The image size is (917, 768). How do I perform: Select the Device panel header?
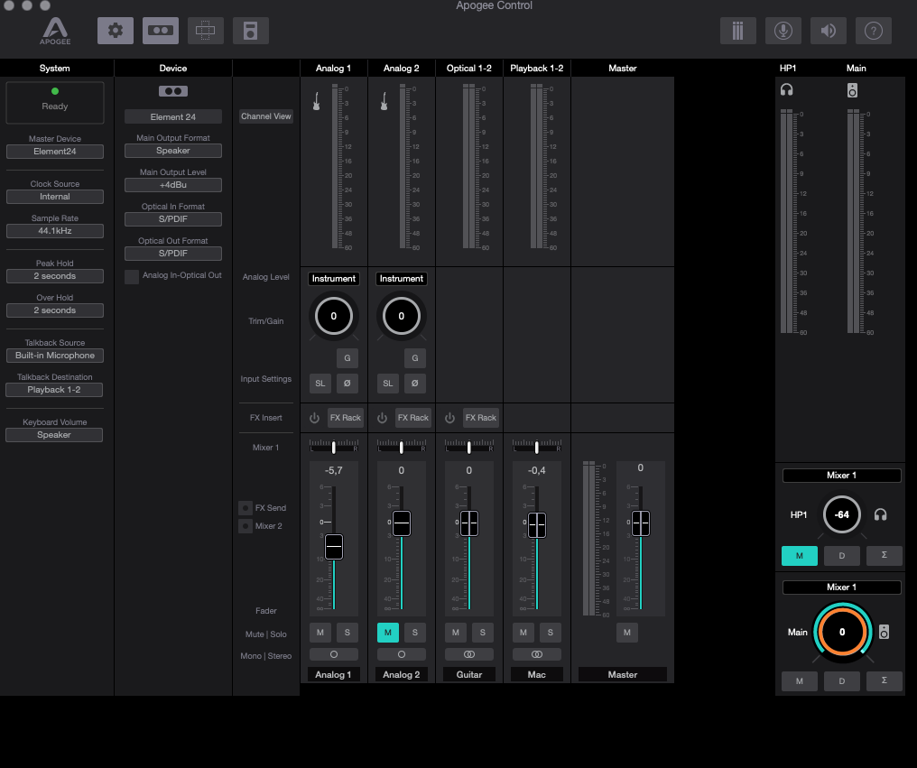coord(173,68)
